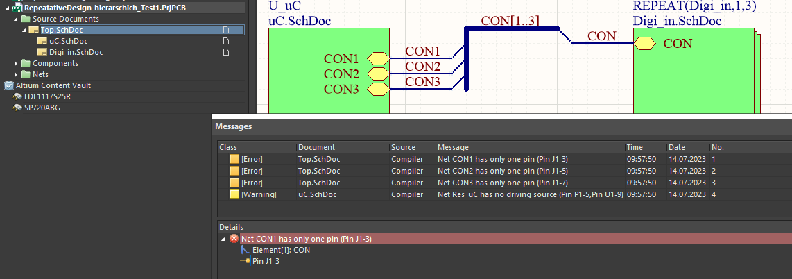Click the error icon for Net CON3 message

(x=234, y=183)
